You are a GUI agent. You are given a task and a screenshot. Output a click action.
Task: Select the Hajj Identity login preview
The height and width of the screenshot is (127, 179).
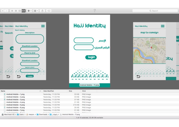coord(90,51)
